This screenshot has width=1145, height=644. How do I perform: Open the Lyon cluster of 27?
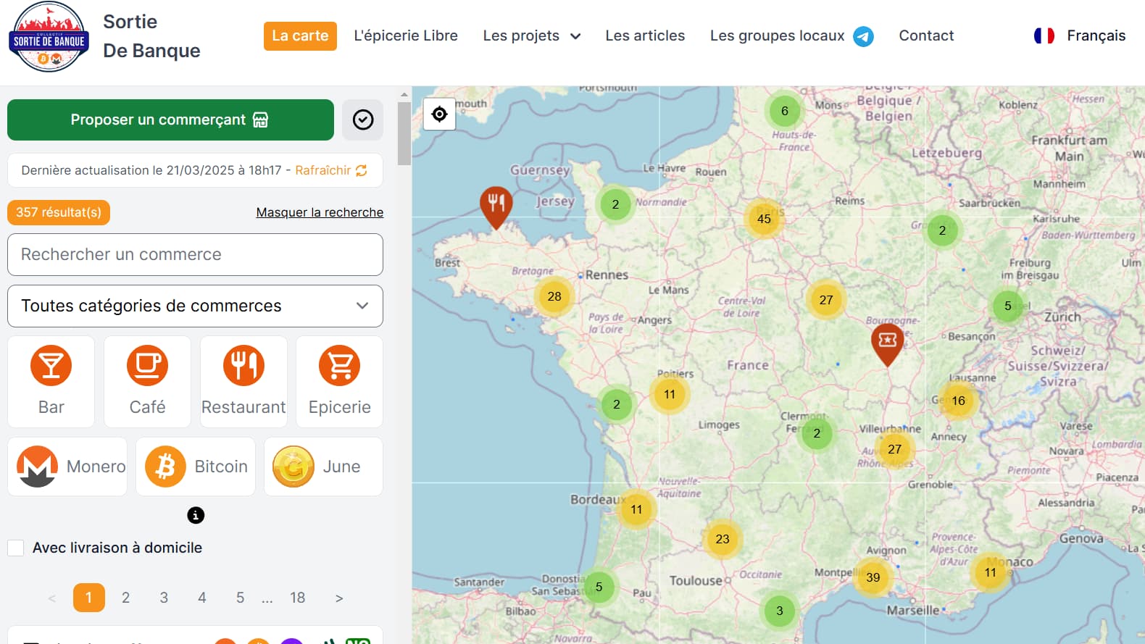pyautogui.click(x=895, y=449)
